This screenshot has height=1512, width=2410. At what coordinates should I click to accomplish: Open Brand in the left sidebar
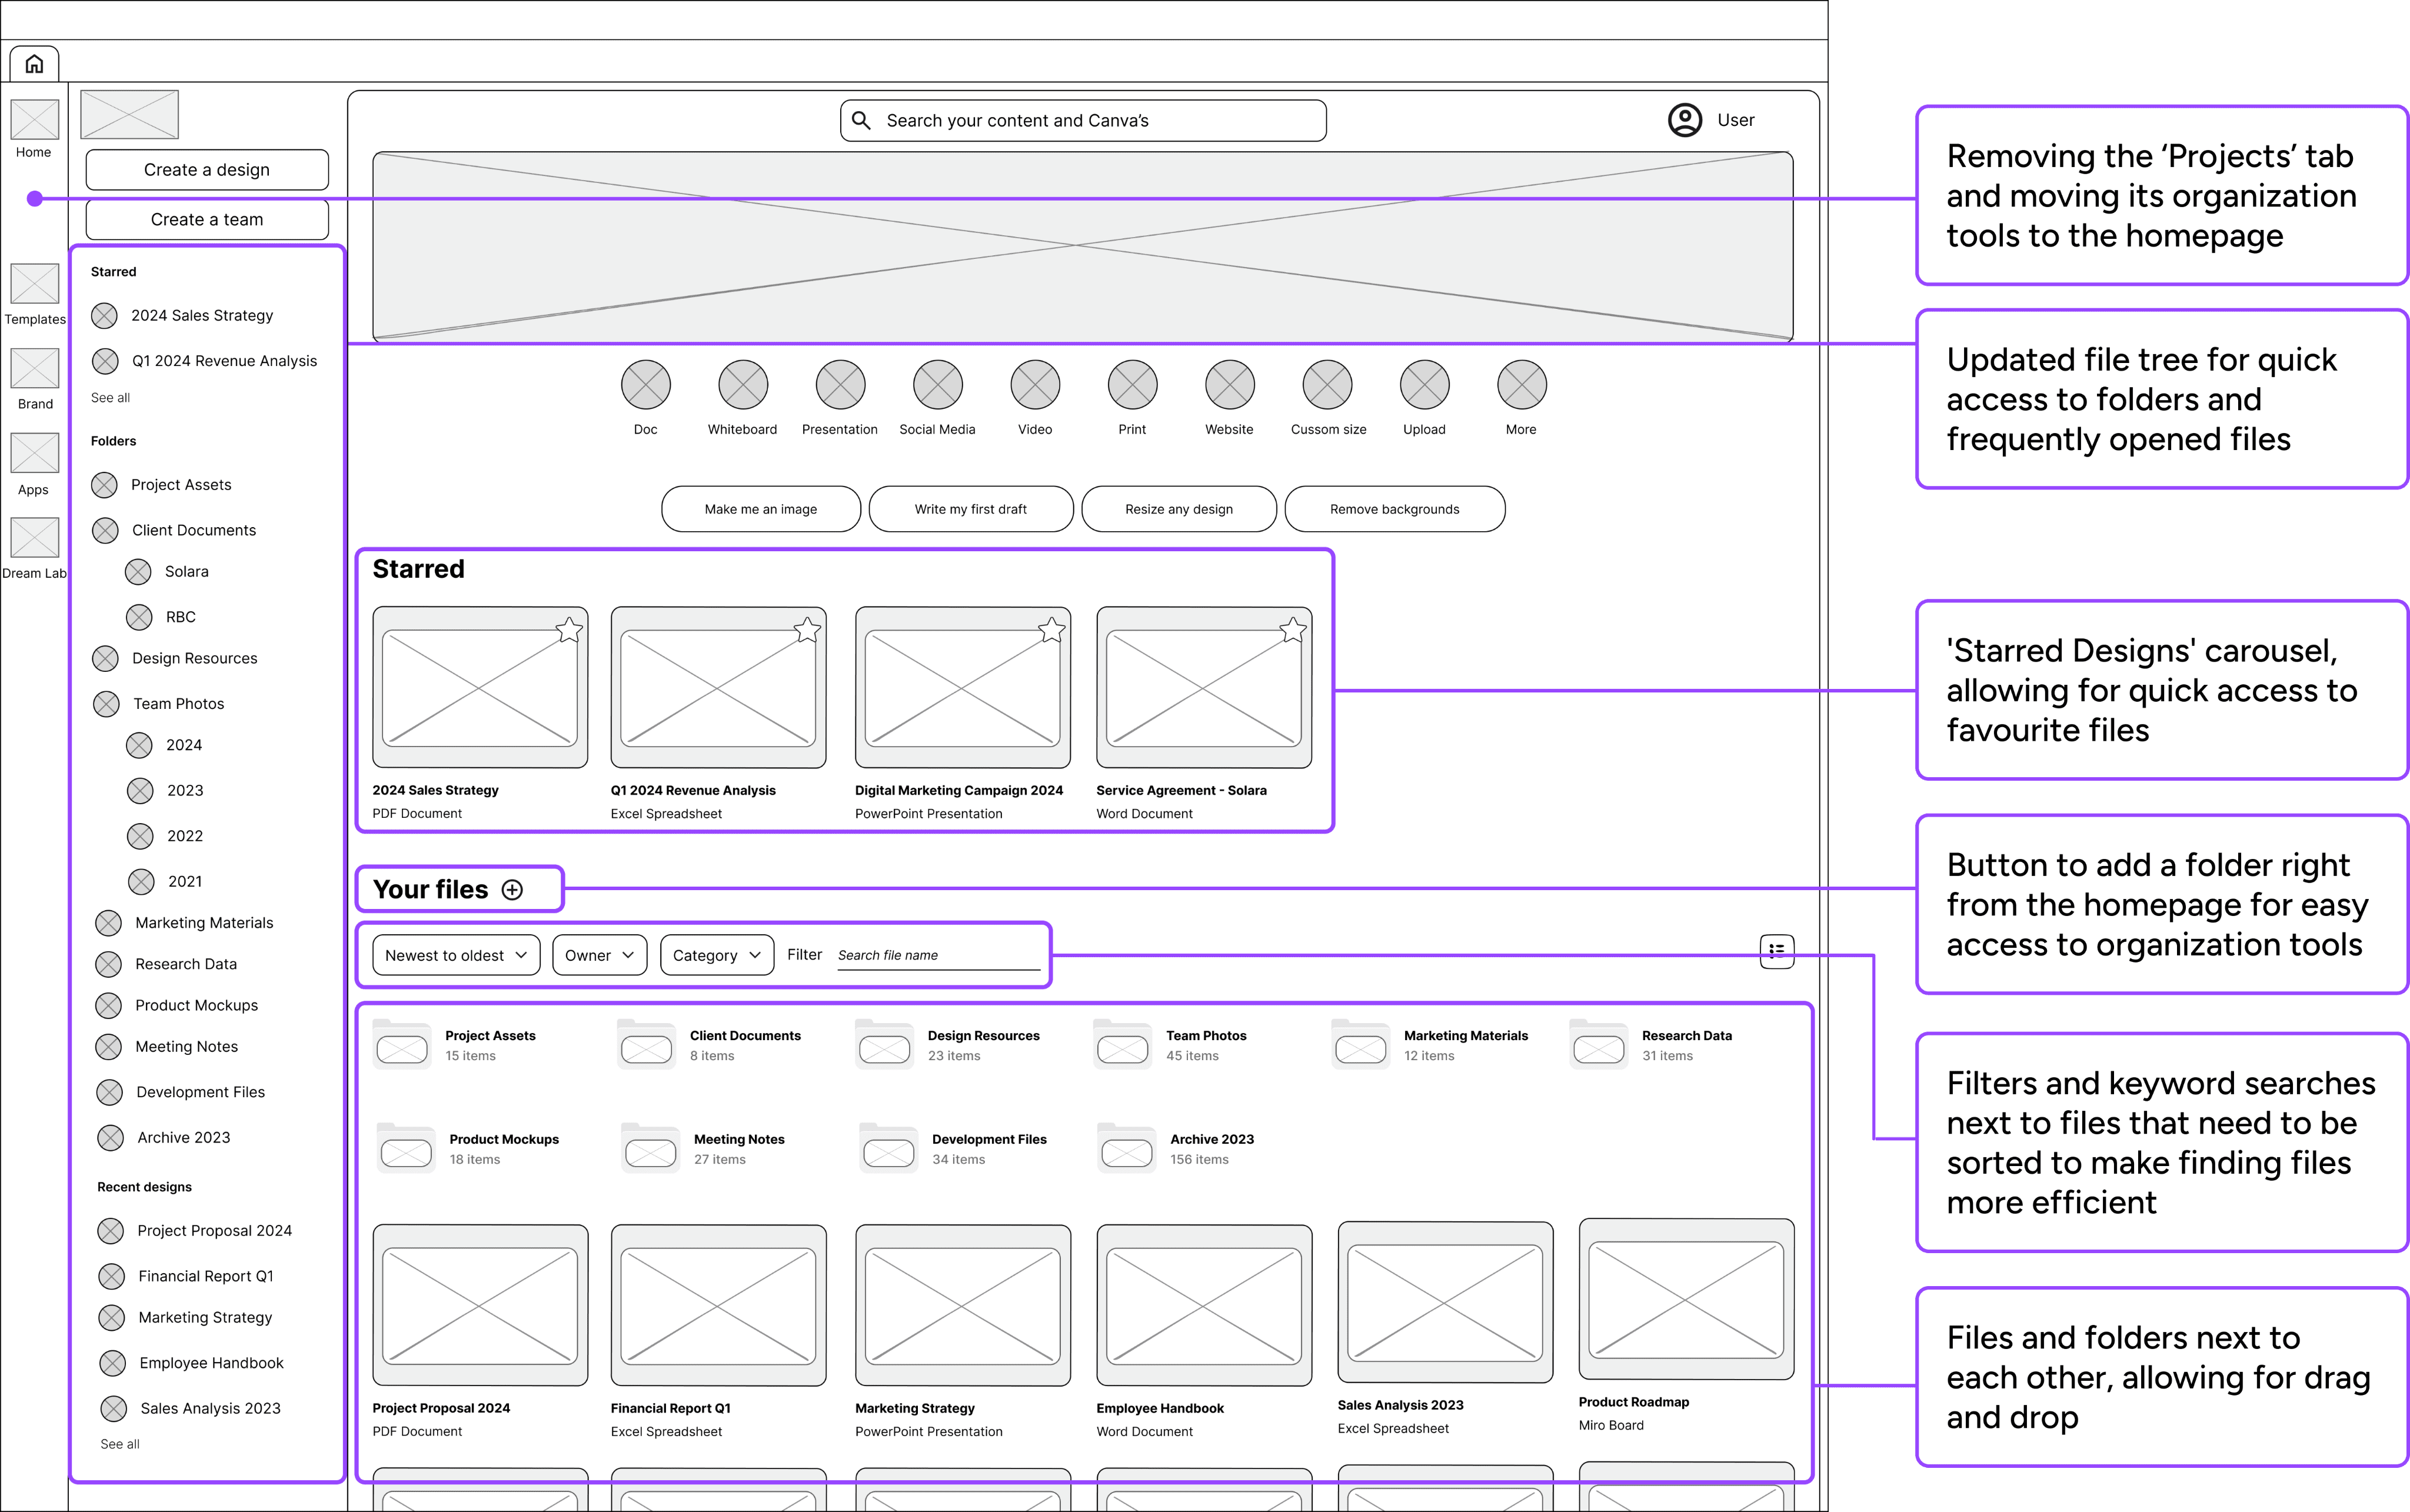(35, 380)
